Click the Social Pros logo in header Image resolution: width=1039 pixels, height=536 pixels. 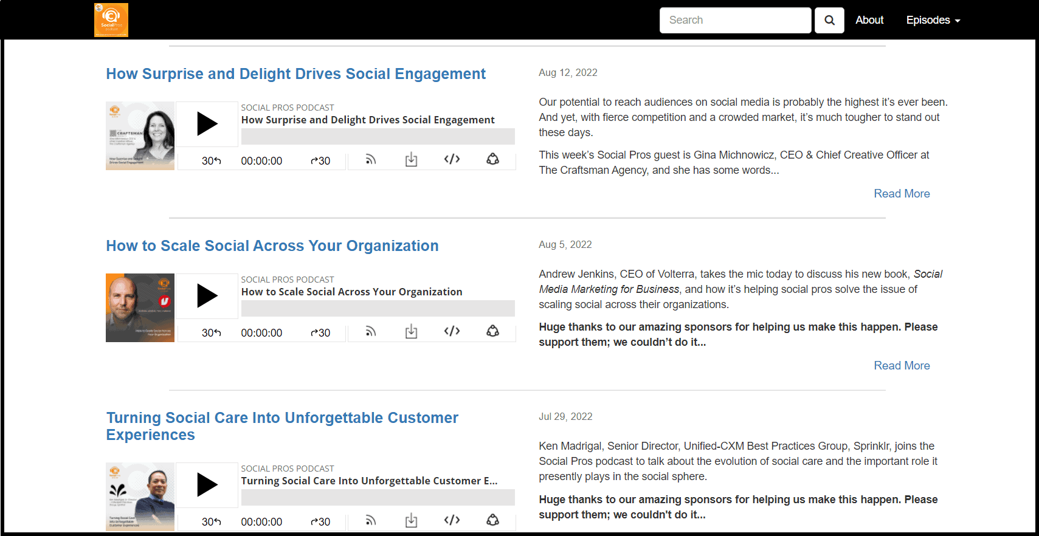click(x=111, y=20)
